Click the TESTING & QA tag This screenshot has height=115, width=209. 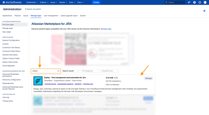88,84
